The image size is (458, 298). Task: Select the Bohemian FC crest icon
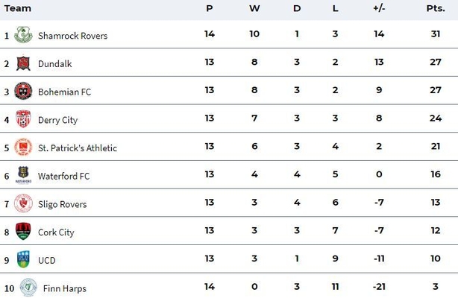(23, 91)
